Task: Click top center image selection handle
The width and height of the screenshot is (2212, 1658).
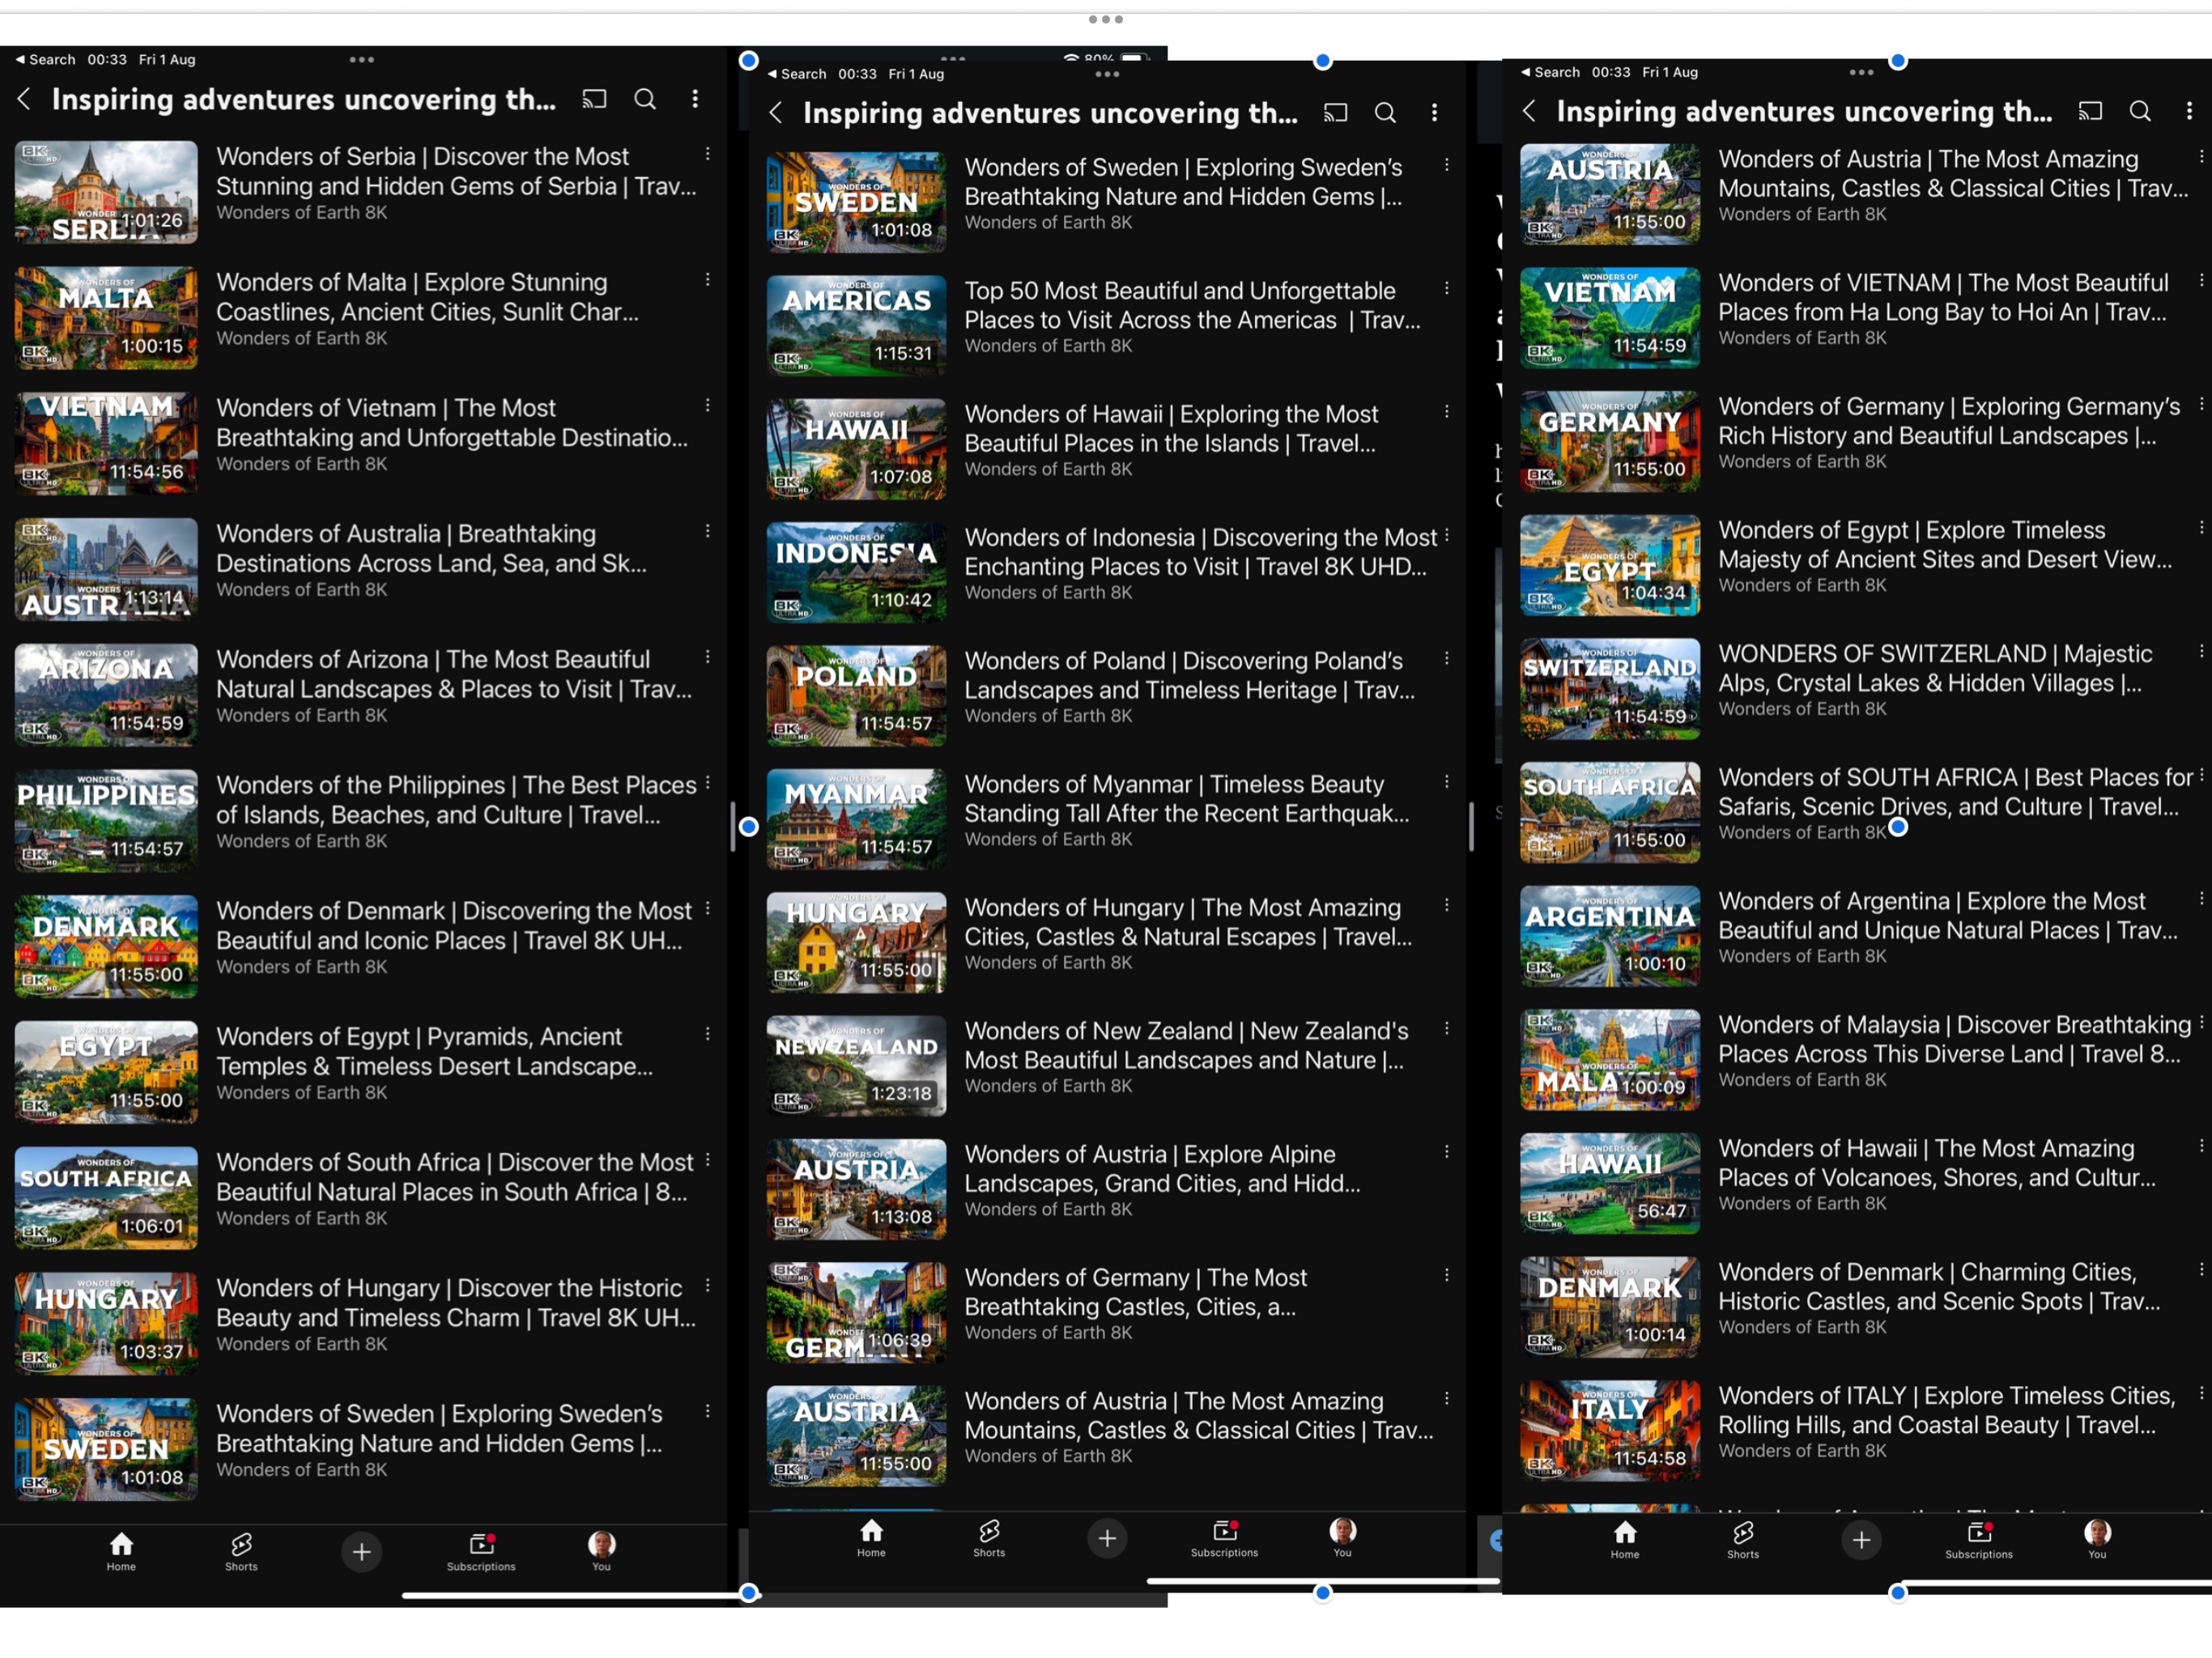Action: (x=1322, y=62)
